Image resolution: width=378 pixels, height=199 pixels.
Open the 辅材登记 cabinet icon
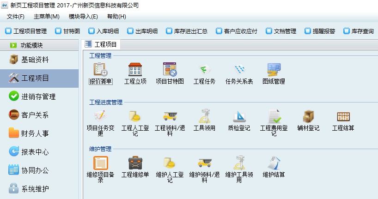(308, 116)
